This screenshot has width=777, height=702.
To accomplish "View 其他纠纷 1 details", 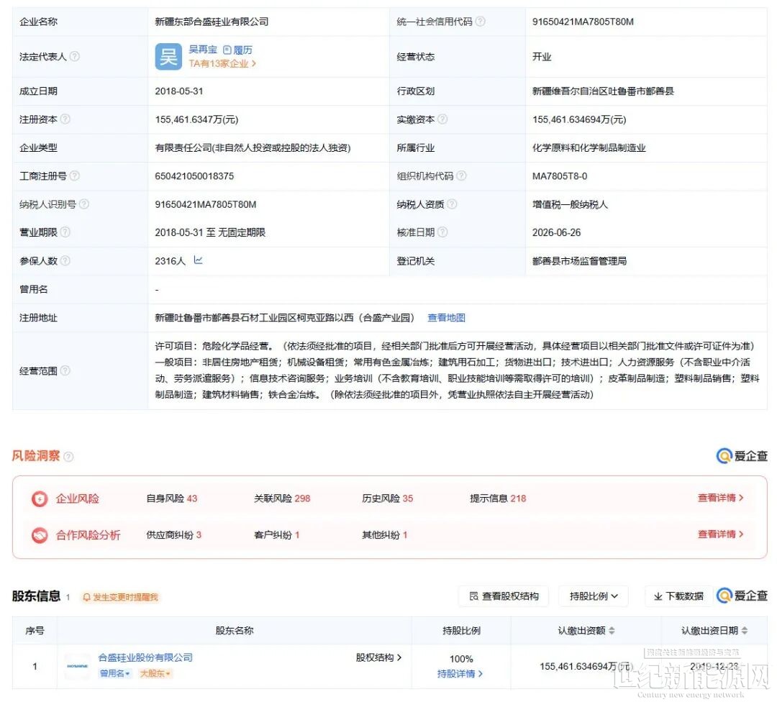I will 384,535.
